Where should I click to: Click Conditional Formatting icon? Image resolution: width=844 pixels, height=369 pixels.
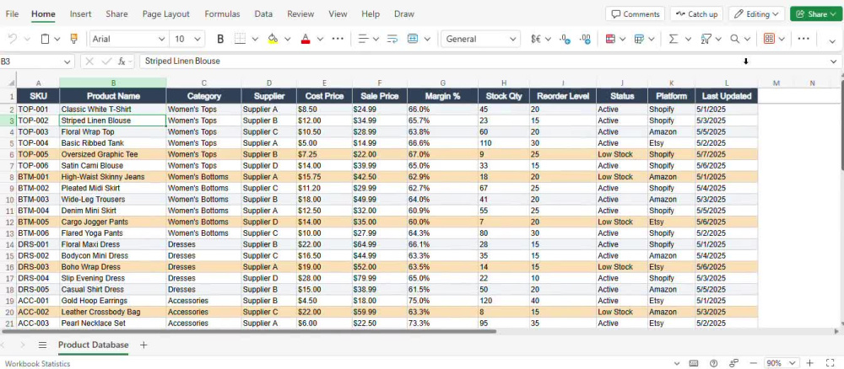click(x=610, y=39)
